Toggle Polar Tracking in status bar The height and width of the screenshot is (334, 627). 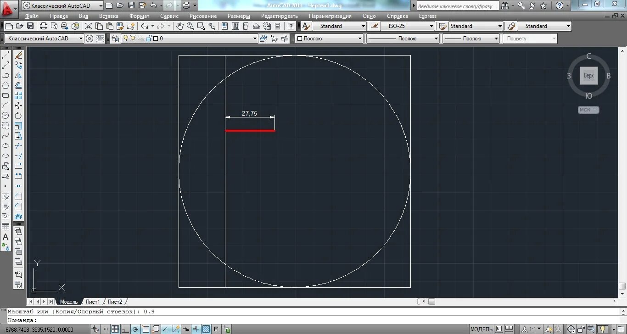pos(136,329)
